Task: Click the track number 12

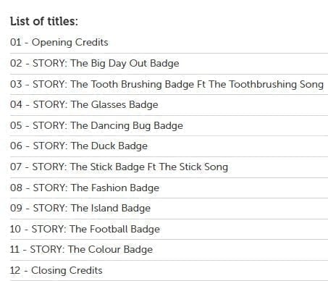Action: 15,270
